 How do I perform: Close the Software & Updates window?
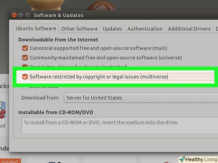coord(14,15)
